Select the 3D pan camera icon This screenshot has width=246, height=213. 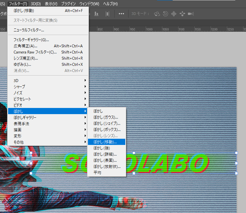[x=174, y=14]
